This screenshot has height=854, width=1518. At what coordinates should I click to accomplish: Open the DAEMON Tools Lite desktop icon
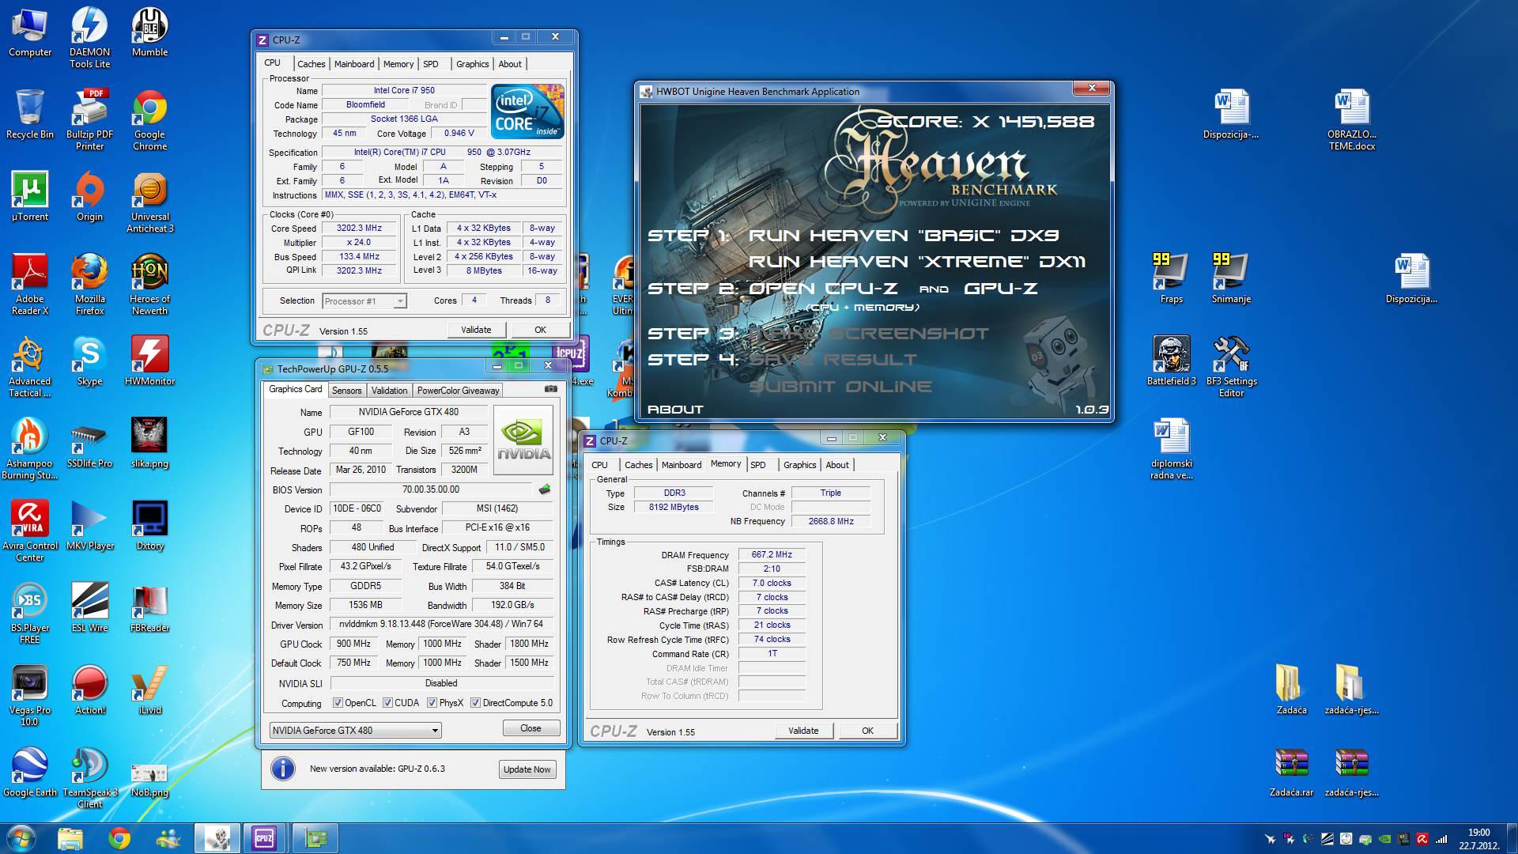[89, 36]
